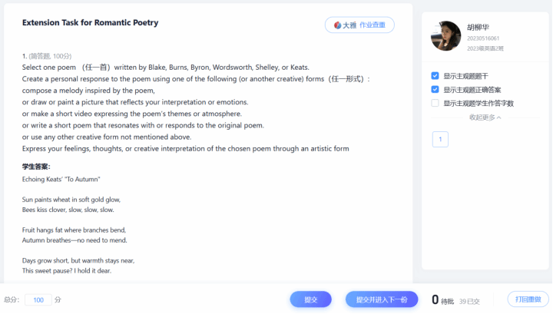Jump to question number 1

[440, 139]
